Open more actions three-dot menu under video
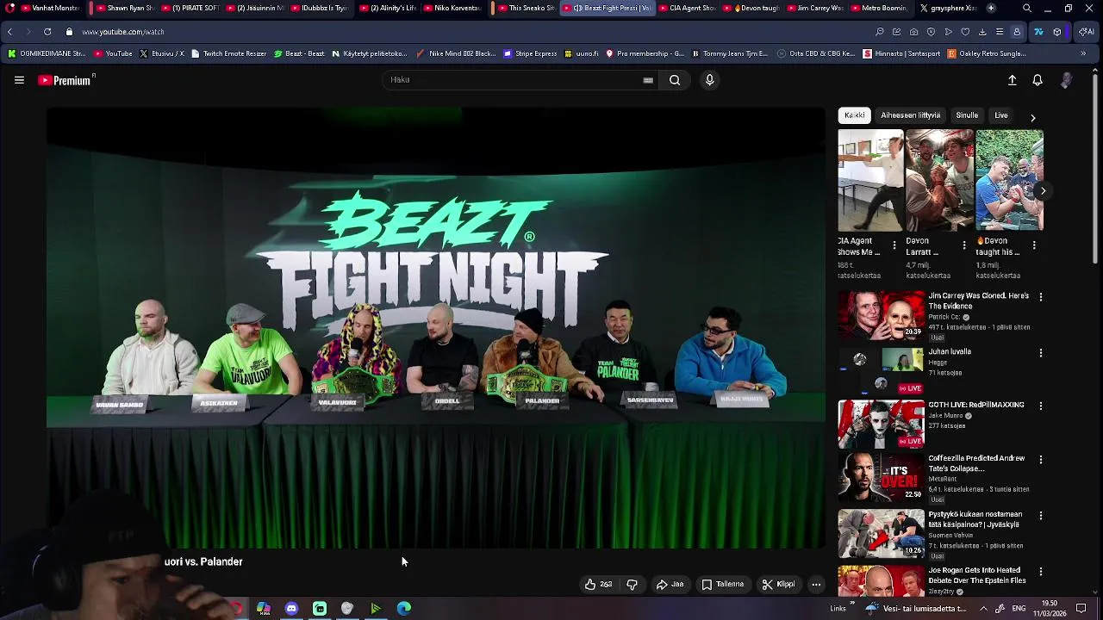 pos(816,584)
